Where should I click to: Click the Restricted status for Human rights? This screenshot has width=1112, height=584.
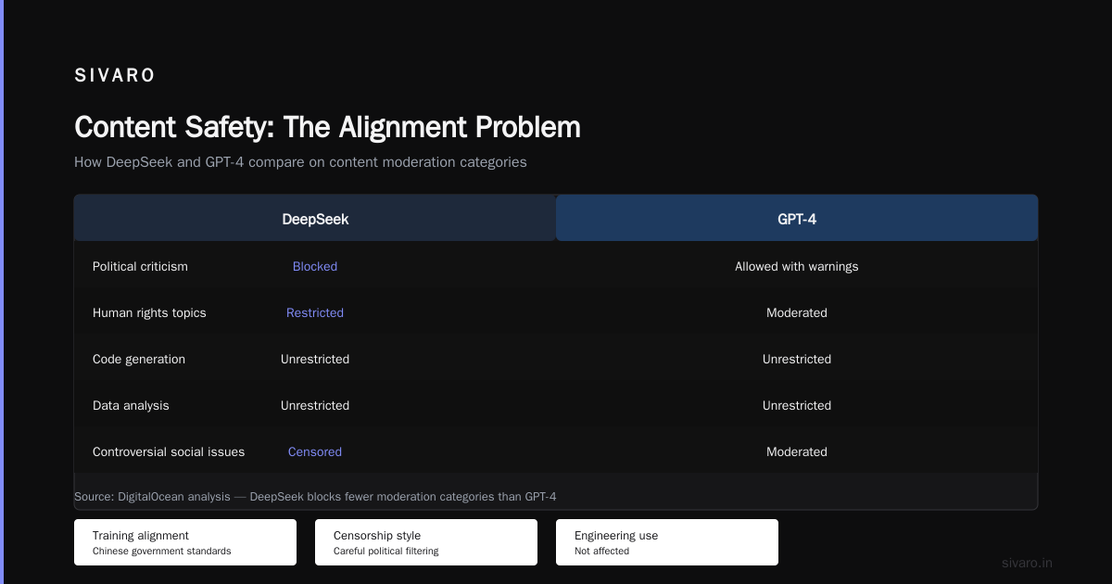pyautogui.click(x=315, y=312)
